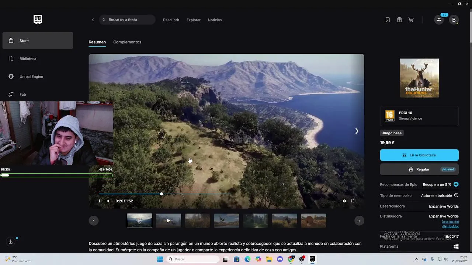Open the Windows Start menu
Image resolution: width=472 pixels, height=265 pixels.
(x=160, y=259)
